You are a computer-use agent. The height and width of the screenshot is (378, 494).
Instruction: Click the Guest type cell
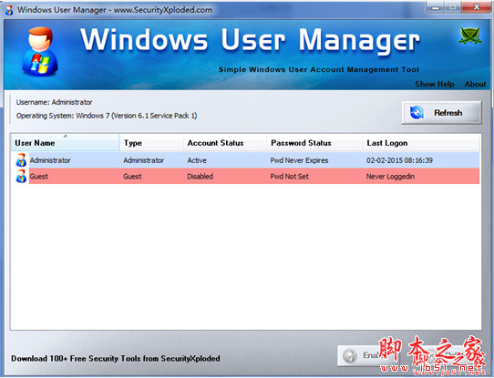(x=132, y=177)
